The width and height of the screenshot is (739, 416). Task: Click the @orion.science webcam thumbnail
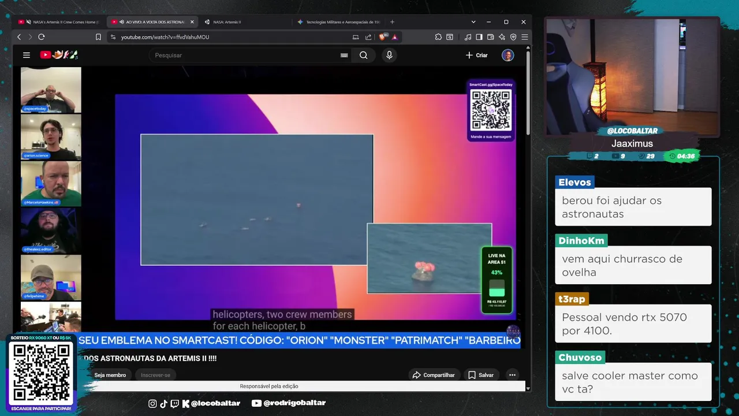[51, 136]
